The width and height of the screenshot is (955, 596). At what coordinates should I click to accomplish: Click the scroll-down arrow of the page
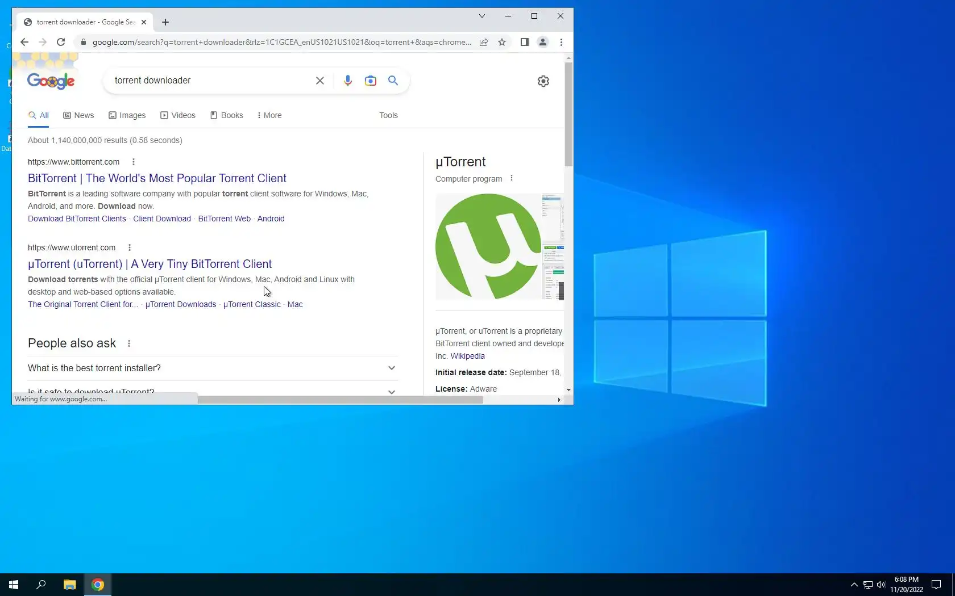[x=568, y=390]
